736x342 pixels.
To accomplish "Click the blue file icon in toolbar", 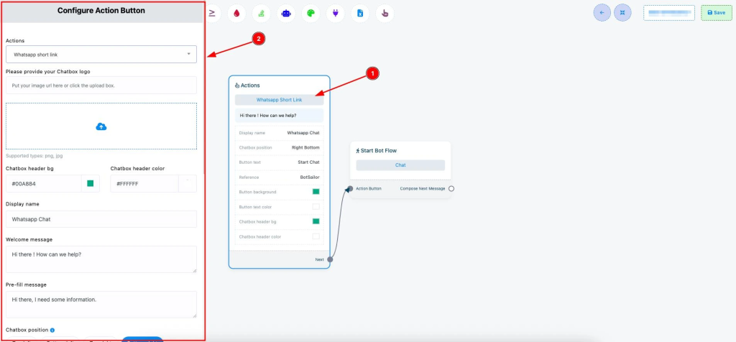I will pos(360,13).
